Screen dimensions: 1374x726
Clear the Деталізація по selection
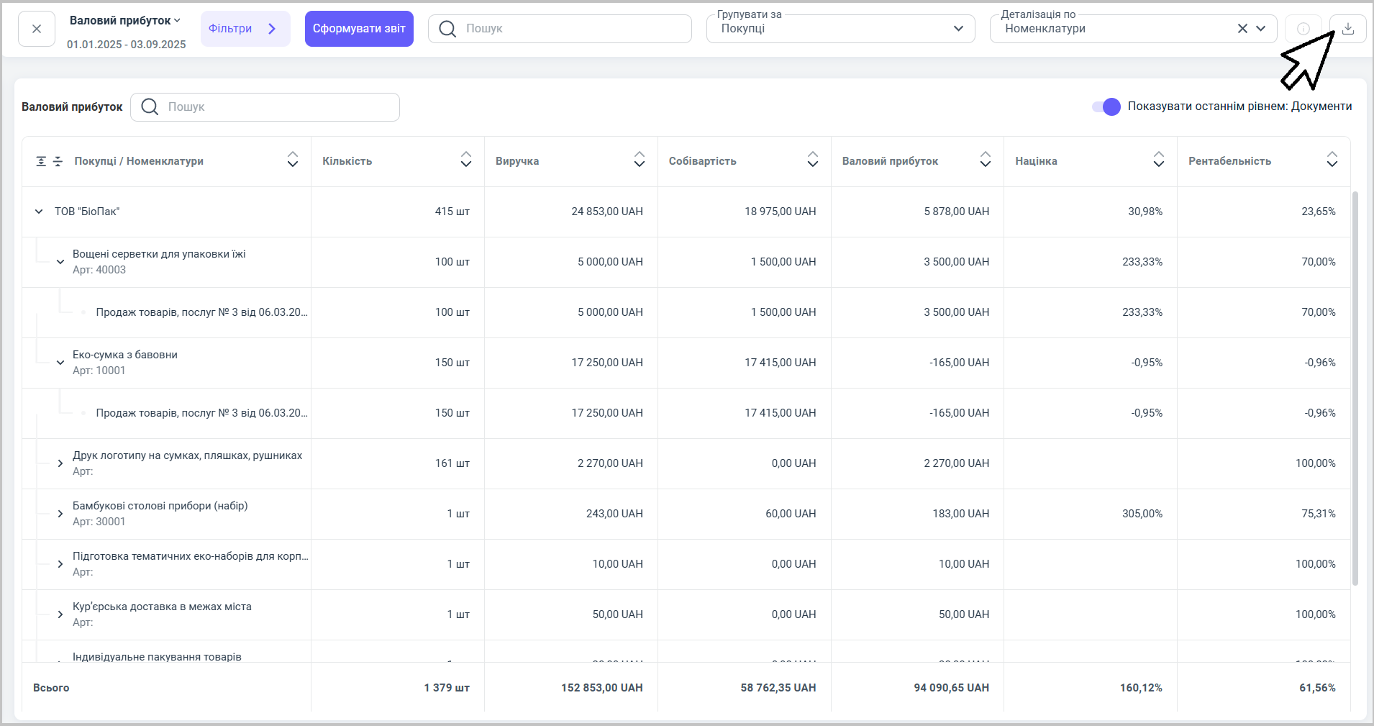click(x=1242, y=29)
